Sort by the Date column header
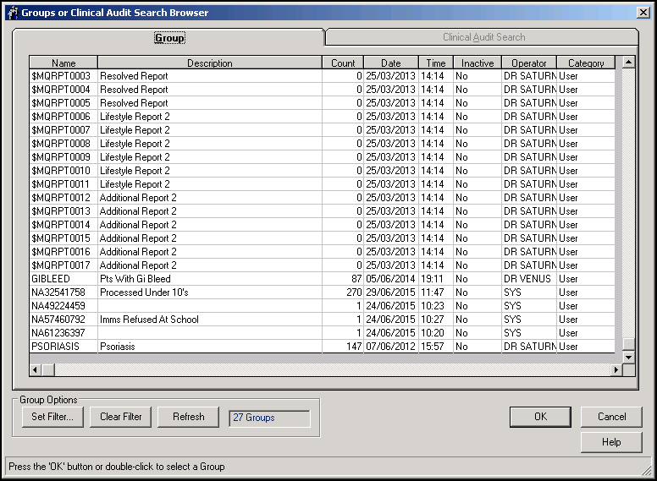Viewport: 657px width, 481px height. pyautogui.click(x=390, y=63)
